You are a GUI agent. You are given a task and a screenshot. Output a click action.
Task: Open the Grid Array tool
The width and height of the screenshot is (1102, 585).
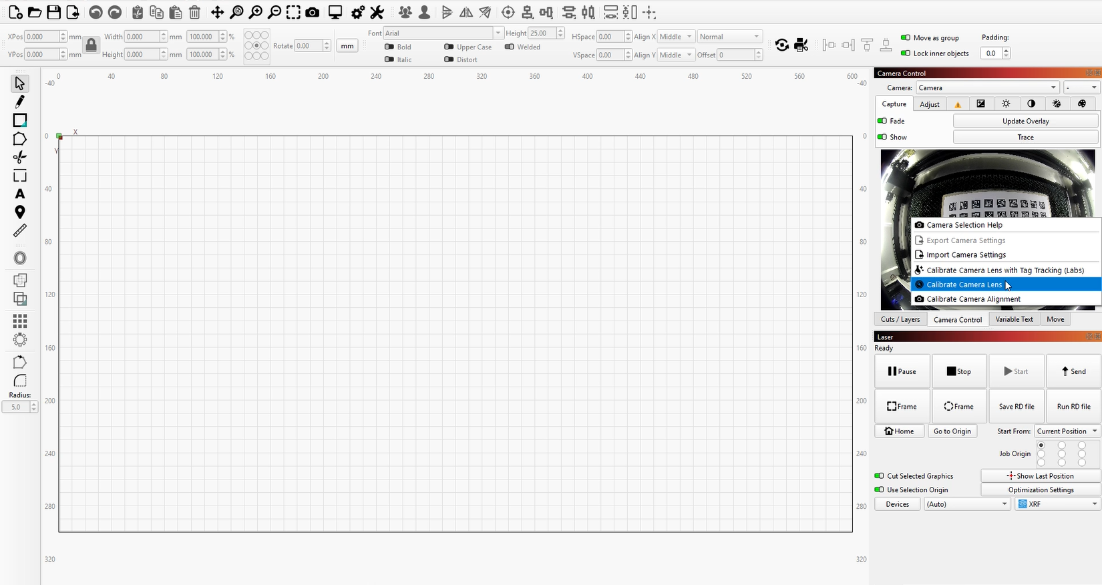click(x=19, y=321)
